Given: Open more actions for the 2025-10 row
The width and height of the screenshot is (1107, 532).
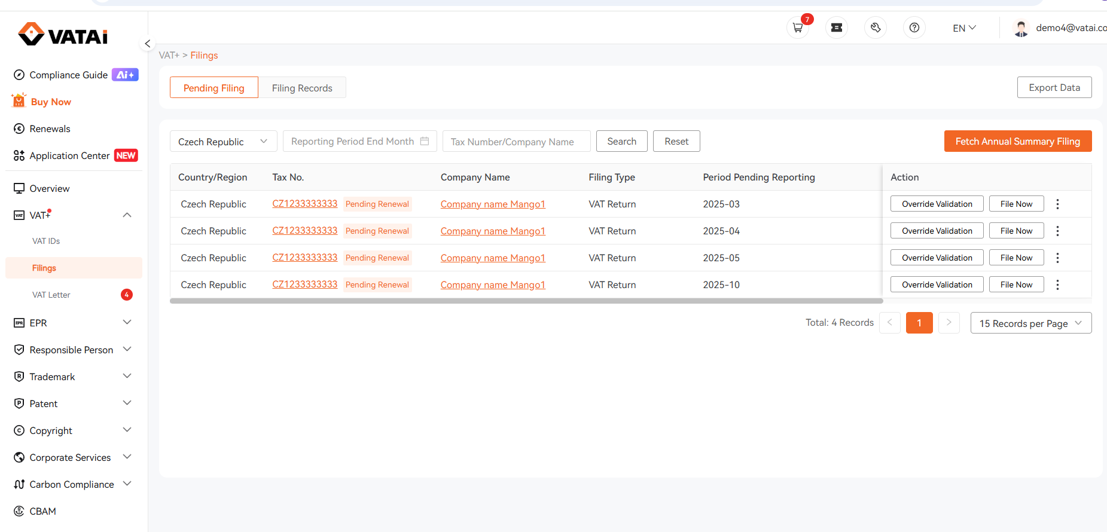Looking at the screenshot, I should click(1057, 285).
